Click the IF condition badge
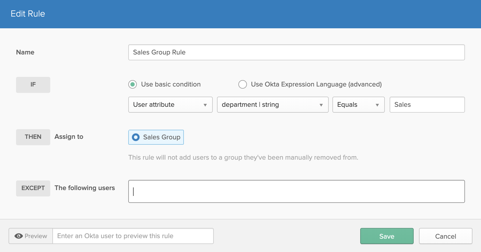481x252 pixels. [33, 85]
